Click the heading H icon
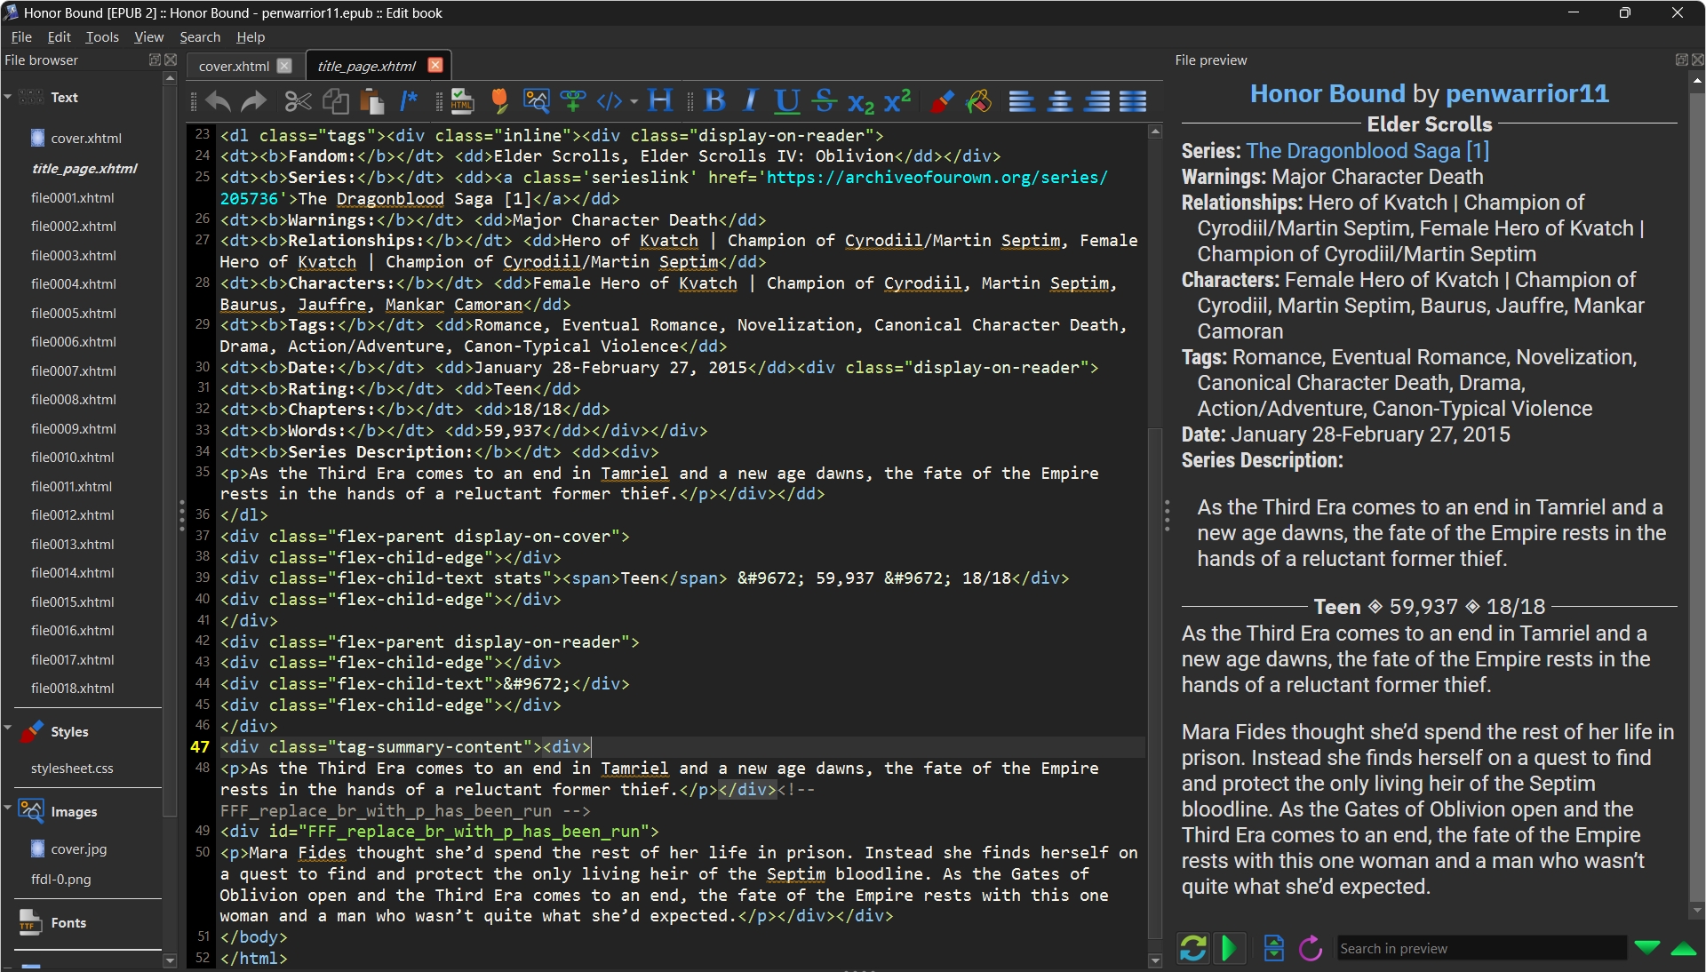Image resolution: width=1706 pixels, height=972 pixels. point(659,100)
